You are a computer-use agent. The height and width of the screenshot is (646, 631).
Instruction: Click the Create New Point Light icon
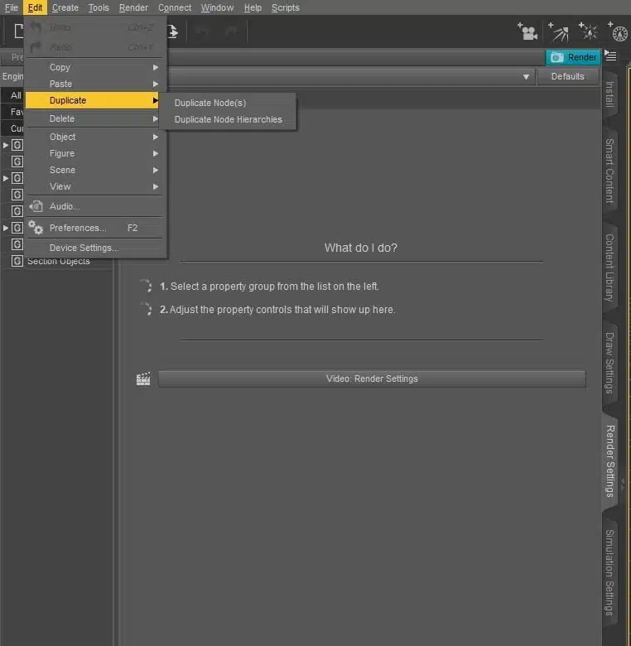point(590,31)
